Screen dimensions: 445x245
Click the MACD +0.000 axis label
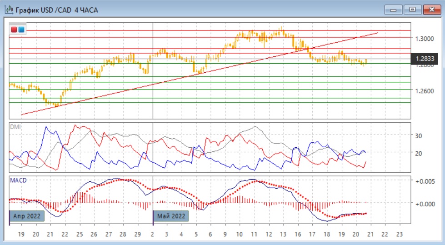point(425,204)
